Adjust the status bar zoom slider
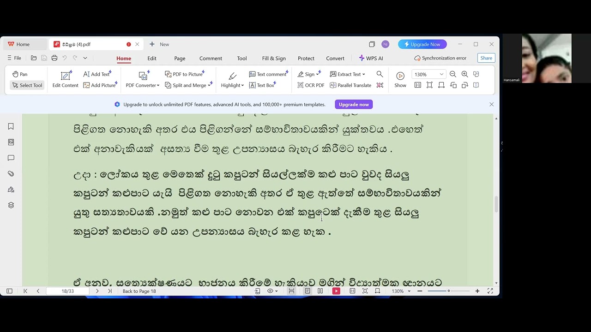This screenshot has width=591, height=332. point(448,291)
